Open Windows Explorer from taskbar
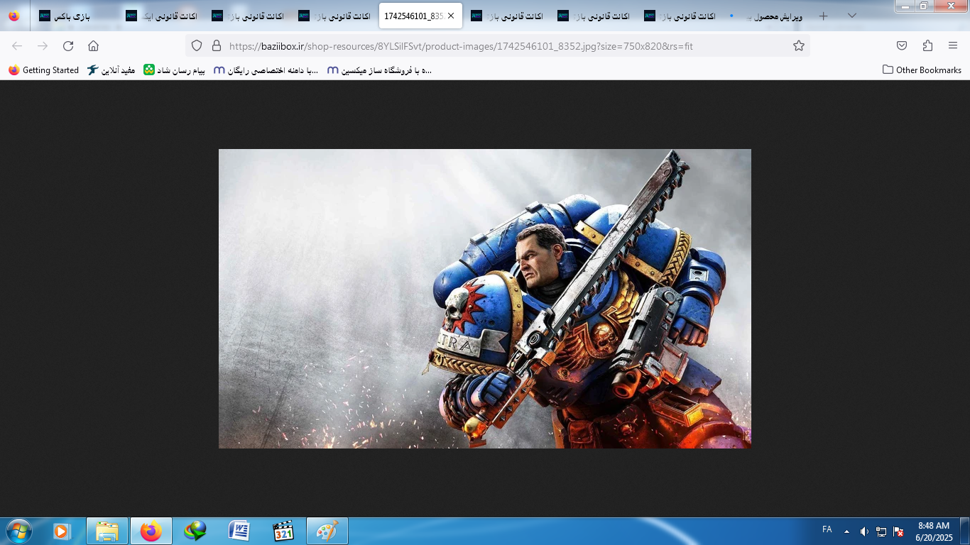 coord(107,531)
